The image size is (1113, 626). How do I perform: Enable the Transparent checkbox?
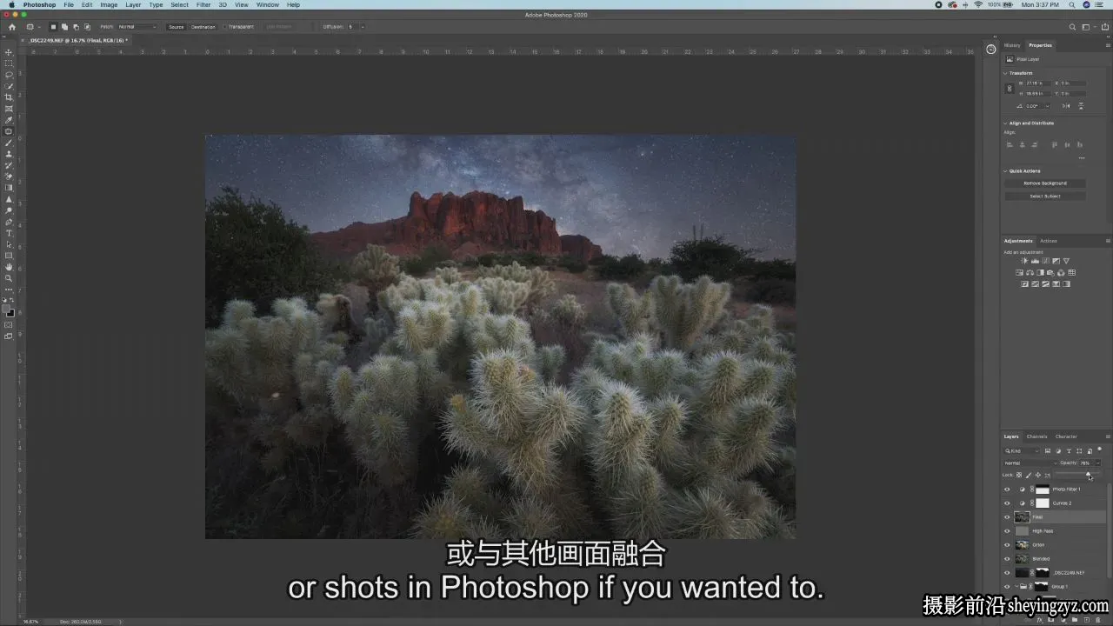point(224,27)
